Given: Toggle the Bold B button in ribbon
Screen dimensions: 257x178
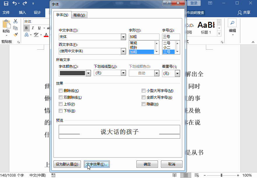Looking at the screenshot, I should tap(26, 28).
